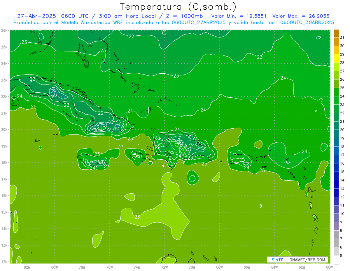Screen dimensions: 350x271
Task: Click the 80W longitude axis label
Action: pyautogui.click(x=55, y=267)
